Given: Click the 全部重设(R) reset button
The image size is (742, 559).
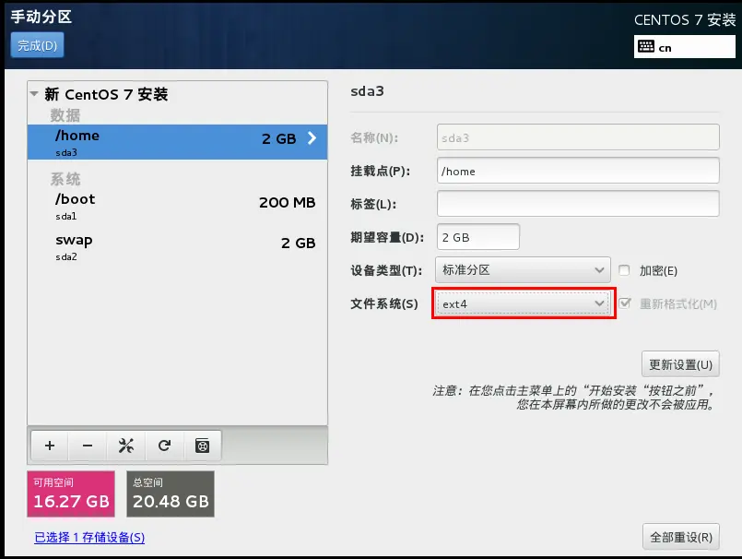Looking at the screenshot, I should click(x=681, y=537).
